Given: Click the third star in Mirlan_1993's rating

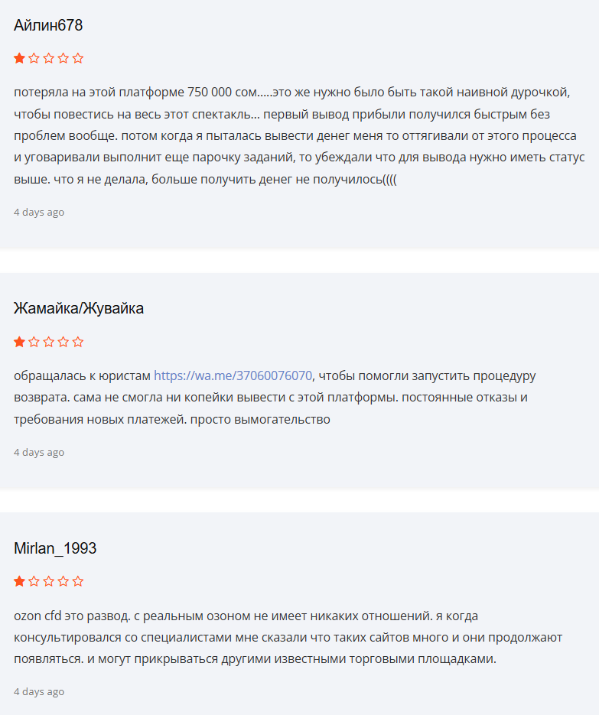Looking at the screenshot, I should pos(49,582).
